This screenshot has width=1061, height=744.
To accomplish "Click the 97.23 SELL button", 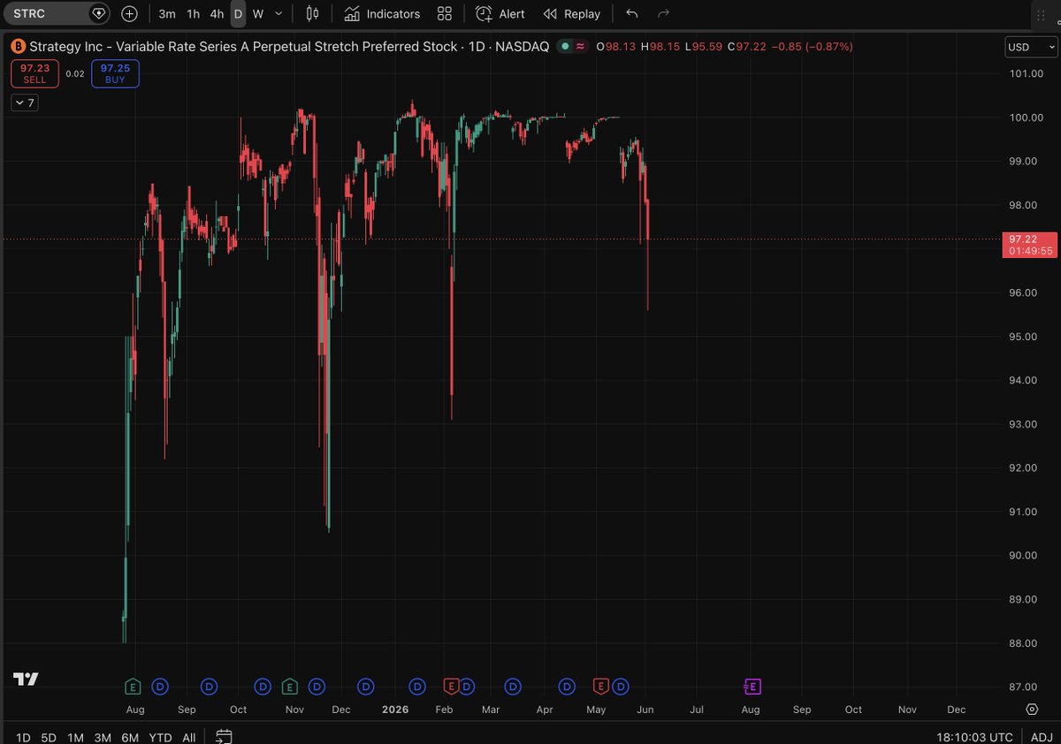I will pos(34,73).
